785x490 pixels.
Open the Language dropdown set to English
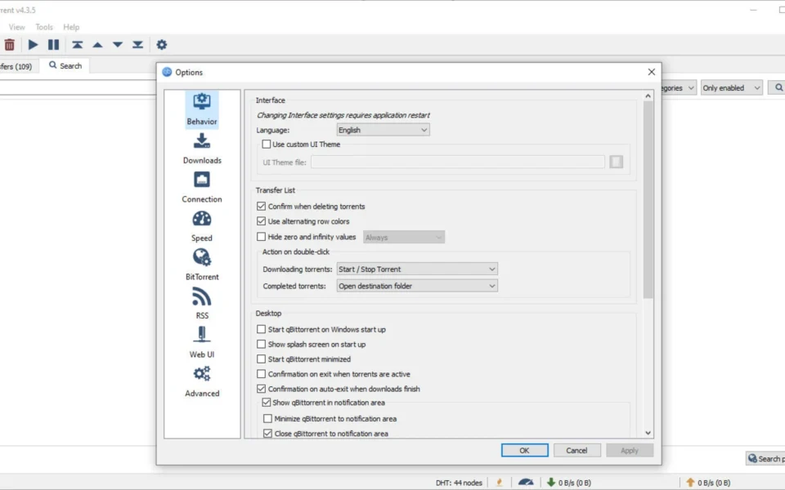tap(383, 130)
